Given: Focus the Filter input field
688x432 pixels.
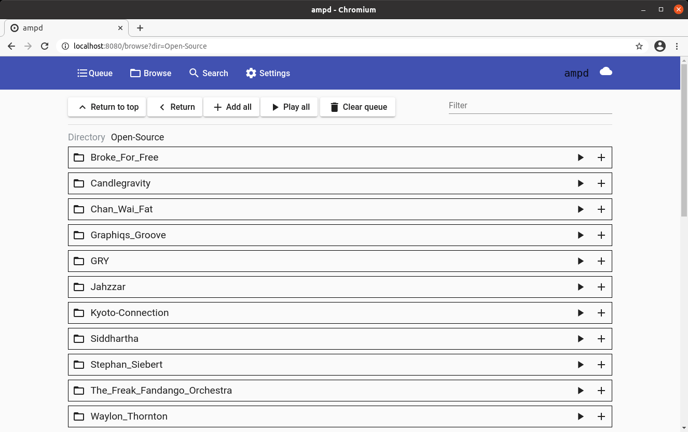Looking at the screenshot, I should tap(530, 106).
